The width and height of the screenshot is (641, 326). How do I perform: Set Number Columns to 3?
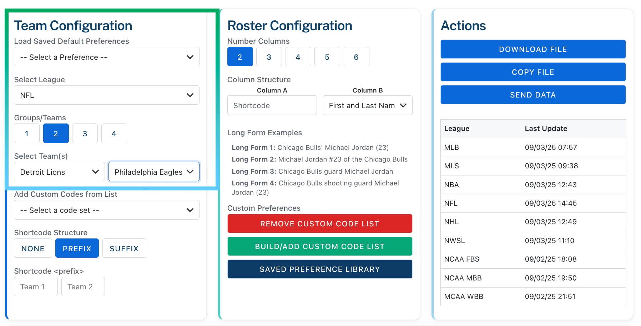tap(269, 57)
